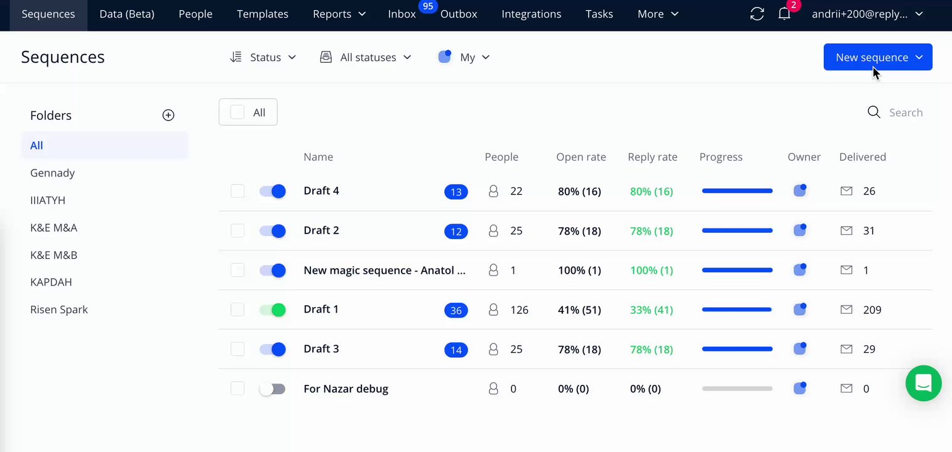952x452 pixels.
Task: Click the owner avatar in Draft 4 row
Action: [x=800, y=191]
